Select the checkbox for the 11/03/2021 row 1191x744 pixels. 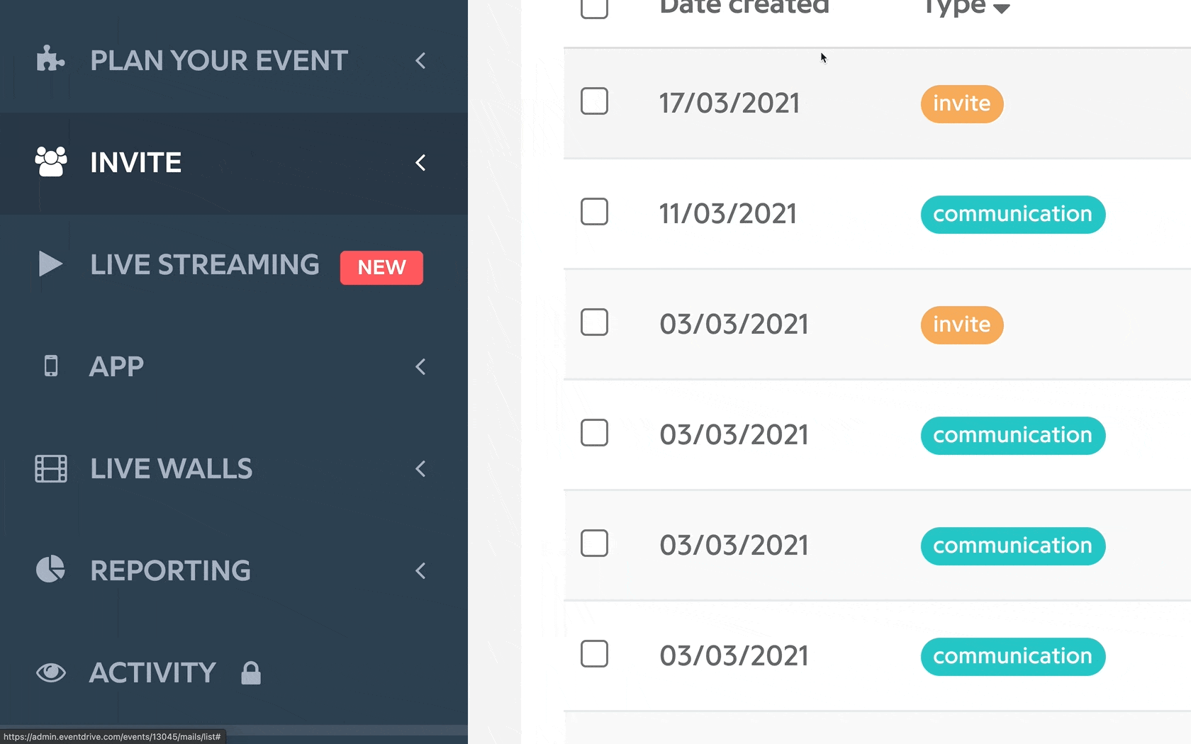tap(594, 212)
